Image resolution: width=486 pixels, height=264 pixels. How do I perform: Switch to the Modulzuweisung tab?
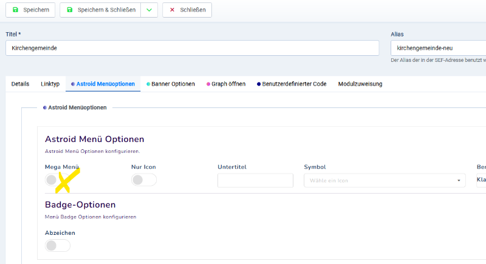point(360,84)
